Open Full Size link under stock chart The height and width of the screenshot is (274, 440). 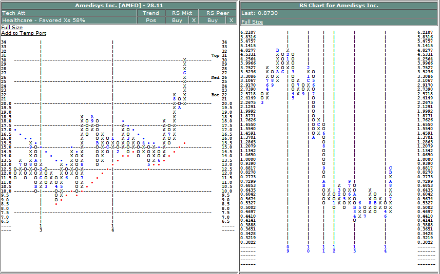(12, 28)
